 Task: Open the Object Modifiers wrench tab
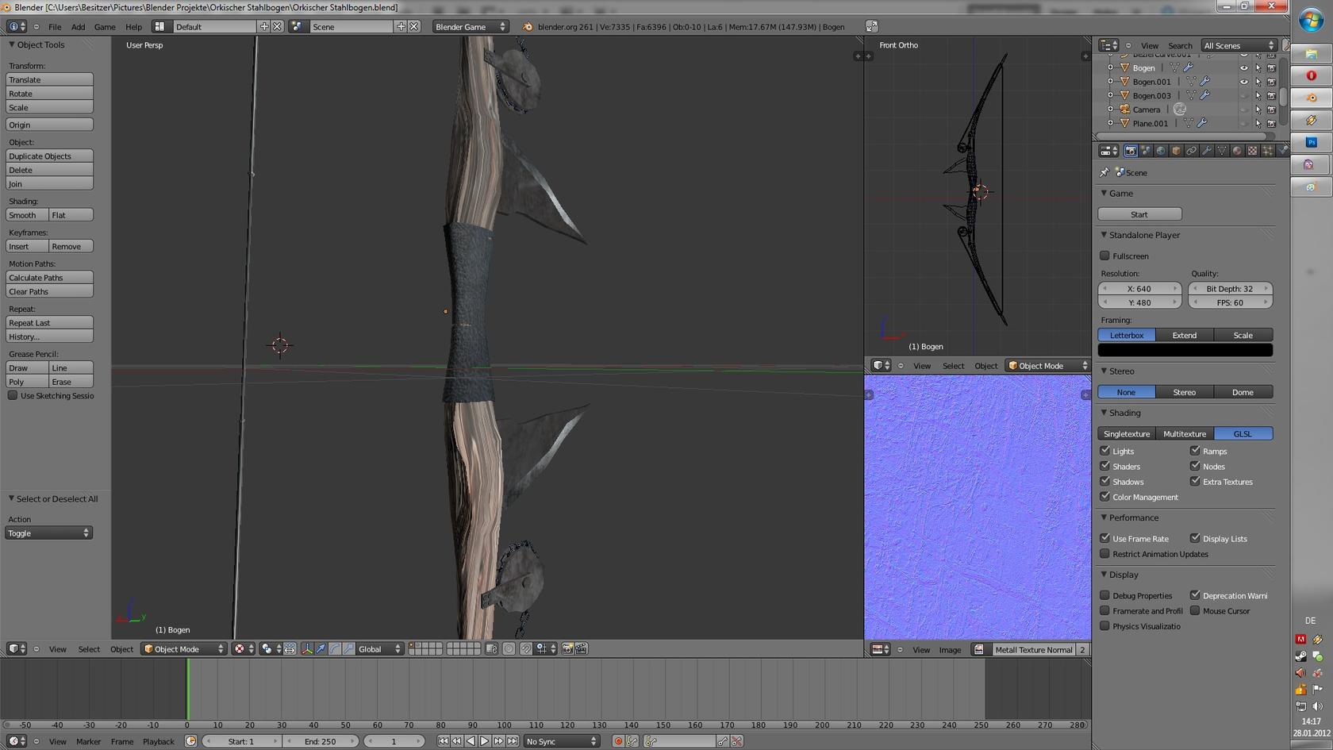[1207, 151]
